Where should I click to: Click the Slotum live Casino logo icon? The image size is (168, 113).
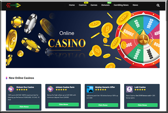[x=11, y=89]
